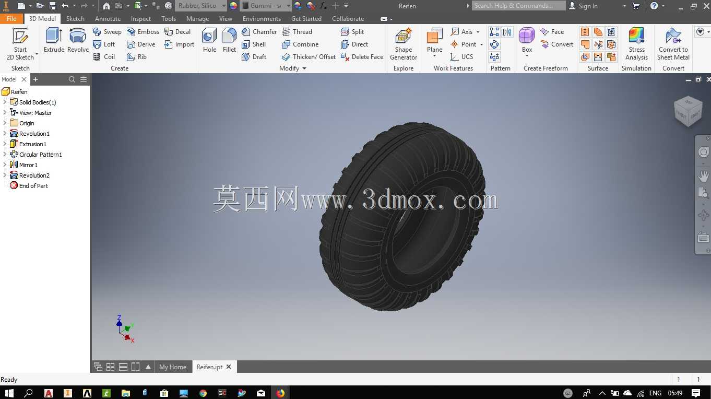Image resolution: width=711 pixels, height=399 pixels.
Task: Open the Collaborate tab
Action: click(348, 18)
